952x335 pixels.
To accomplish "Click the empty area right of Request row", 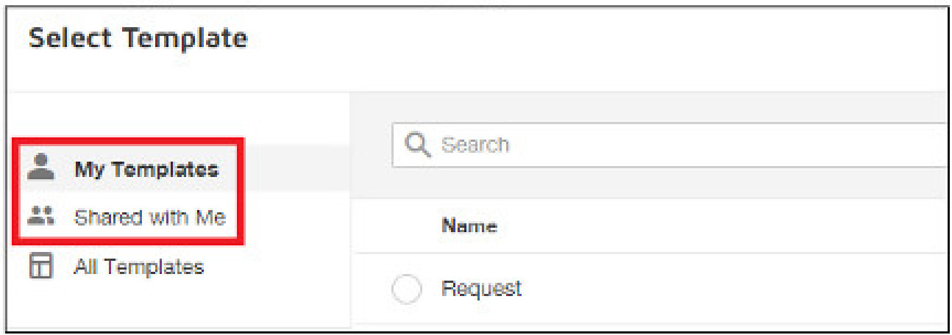I will tap(736, 289).
